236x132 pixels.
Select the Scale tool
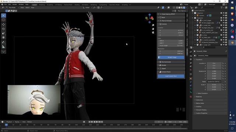click(x=3, y=33)
